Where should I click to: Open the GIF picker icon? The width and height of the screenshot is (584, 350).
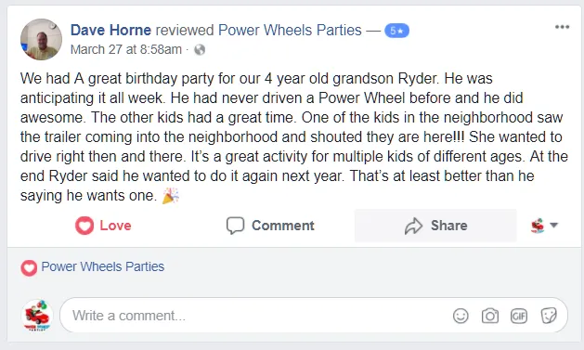[519, 317]
